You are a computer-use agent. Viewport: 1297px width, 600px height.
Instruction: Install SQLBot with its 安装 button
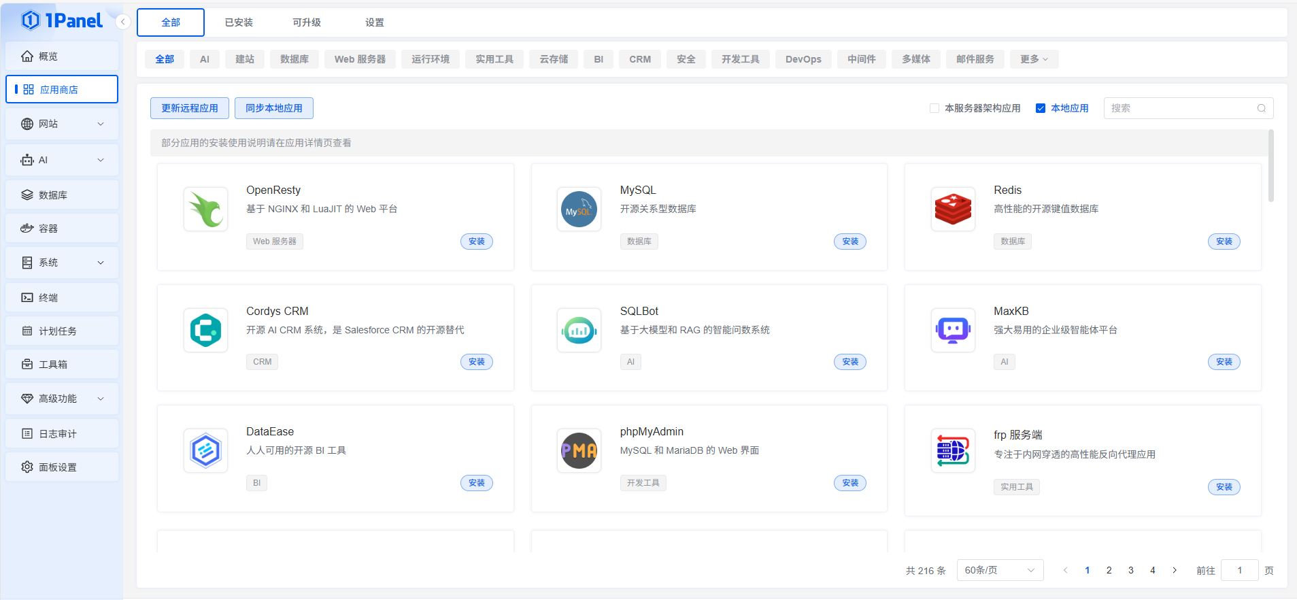(x=850, y=362)
